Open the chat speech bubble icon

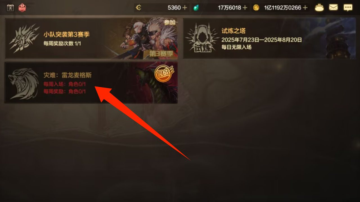click(x=348, y=8)
